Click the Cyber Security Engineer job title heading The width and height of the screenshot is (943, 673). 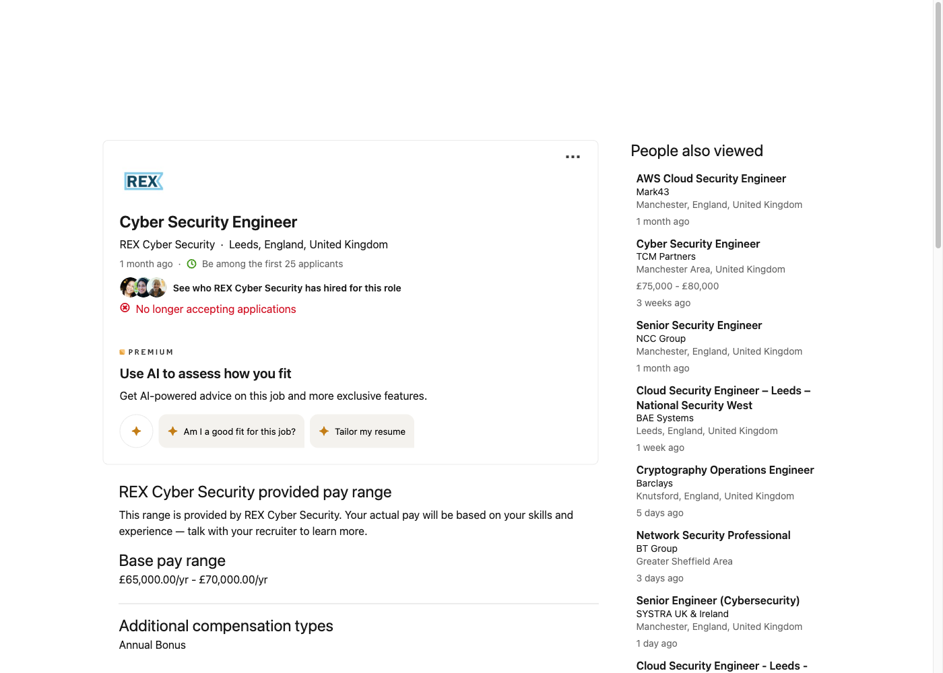208,222
